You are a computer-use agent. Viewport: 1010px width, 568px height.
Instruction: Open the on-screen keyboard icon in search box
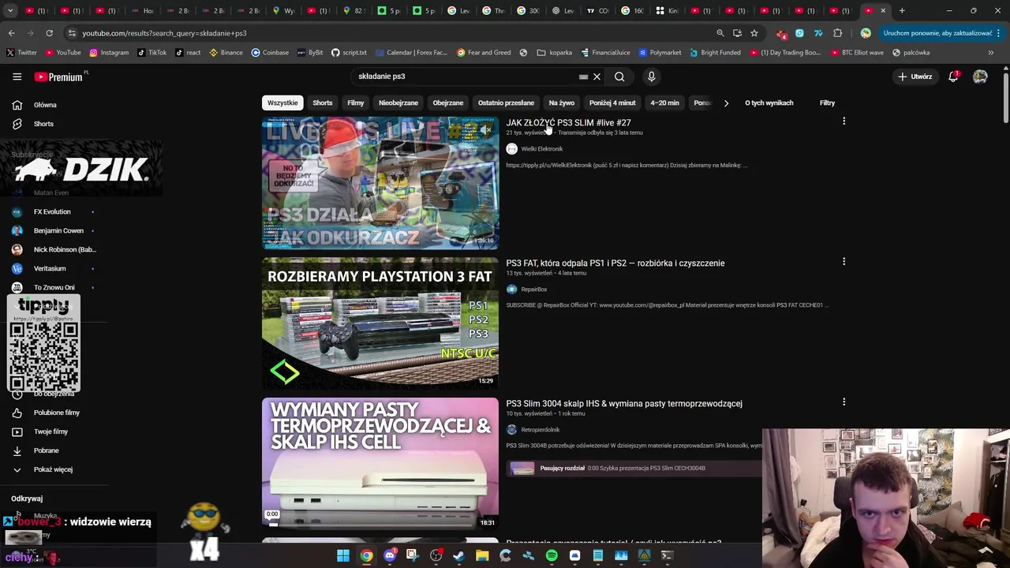pos(583,77)
